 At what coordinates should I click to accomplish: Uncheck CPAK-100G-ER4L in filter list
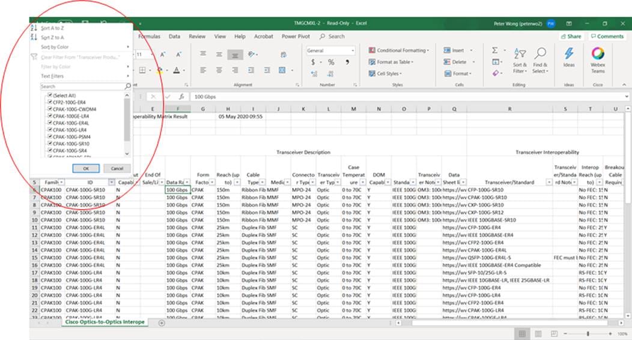(x=50, y=123)
